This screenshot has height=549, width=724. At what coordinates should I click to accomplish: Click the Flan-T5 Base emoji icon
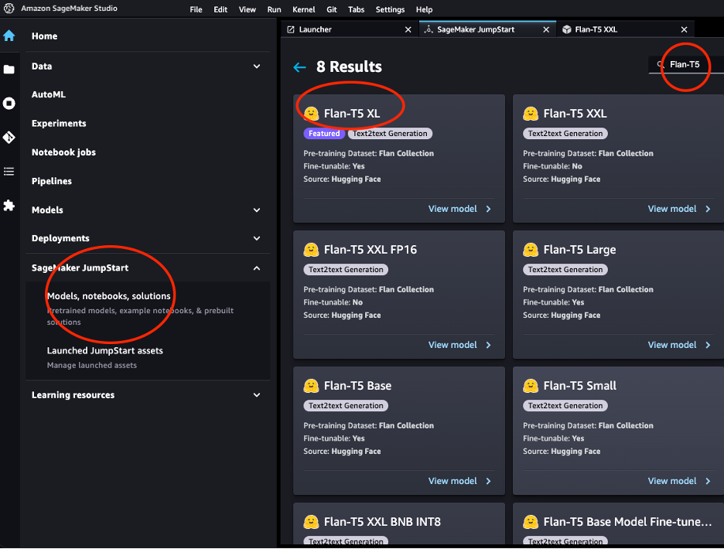click(x=311, y=386)
